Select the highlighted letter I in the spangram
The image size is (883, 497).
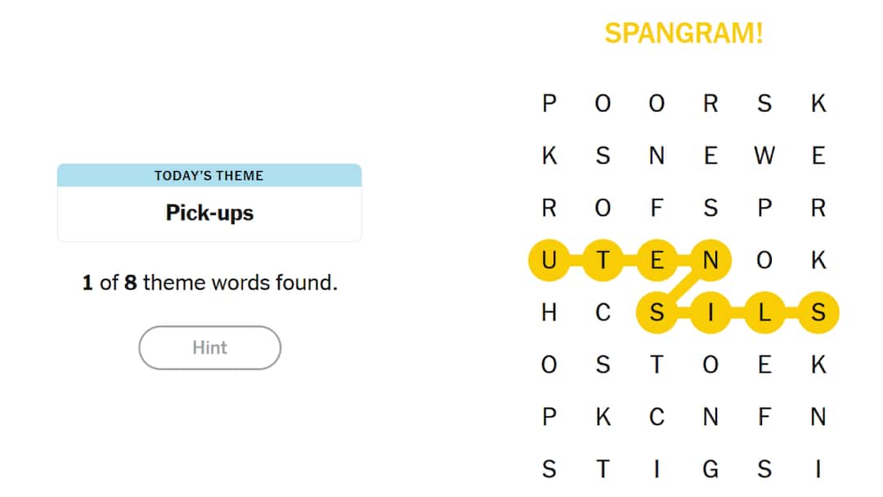710,312
